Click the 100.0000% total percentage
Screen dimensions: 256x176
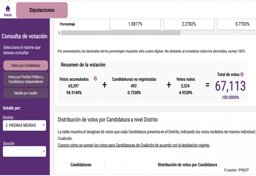[231, 98]
